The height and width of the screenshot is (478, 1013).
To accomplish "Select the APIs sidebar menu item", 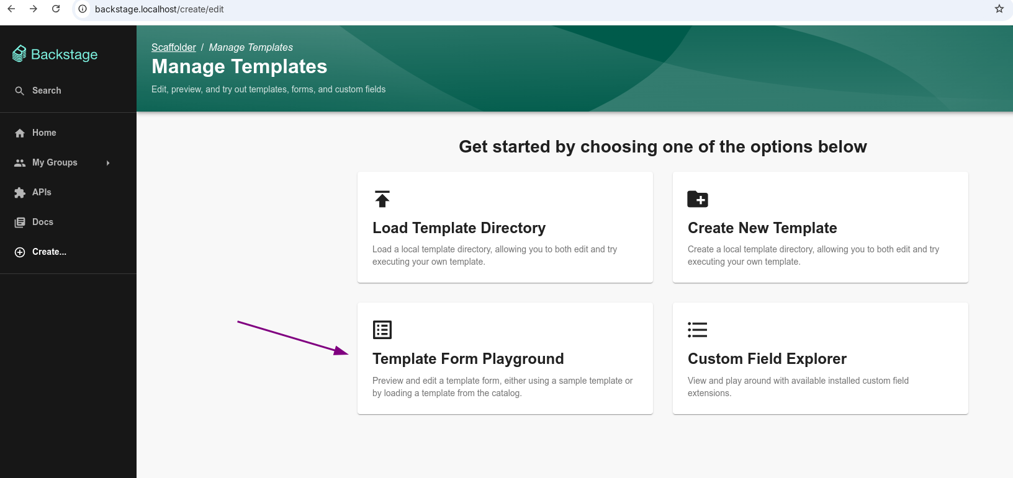I will 42,192.
